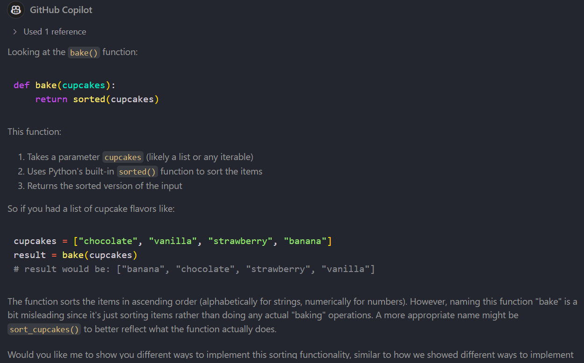This screenshot has width=584, height=363.
Task: Open the Used 1 reference label
Action: click(x=55, y=32)
